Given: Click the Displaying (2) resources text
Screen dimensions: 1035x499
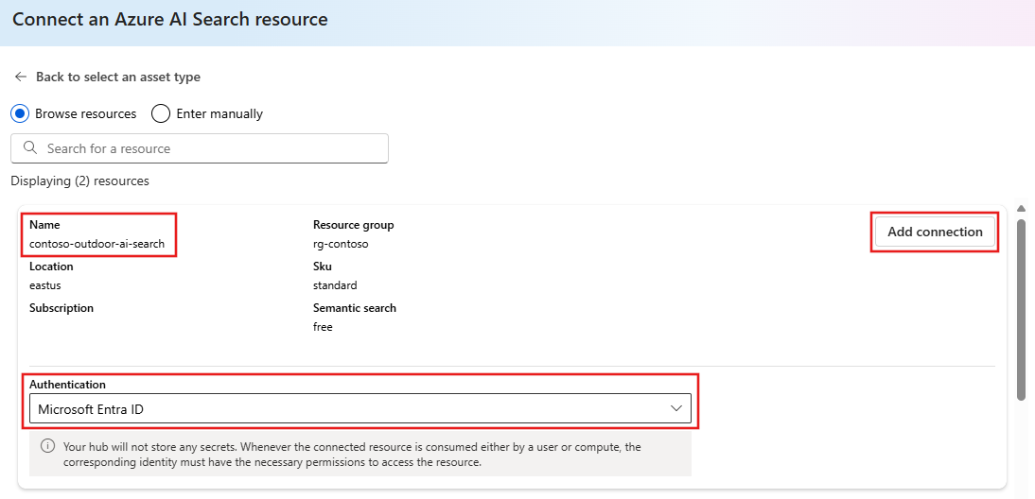Looking at the screenshot, I should (79, 181).
